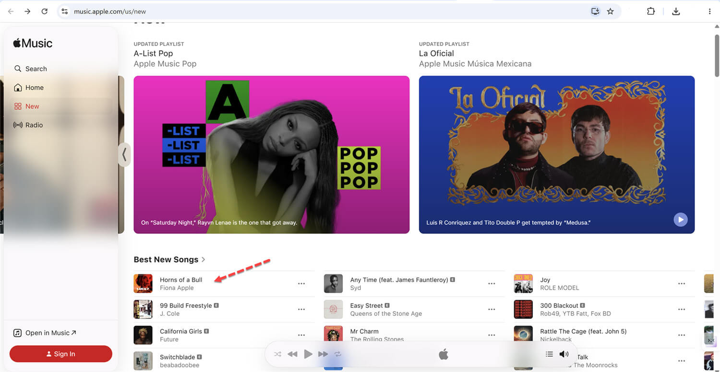Skip to next track in the player
Image resolution: width=720 pixels, height=372 pixels.
[x=323, y=354]
